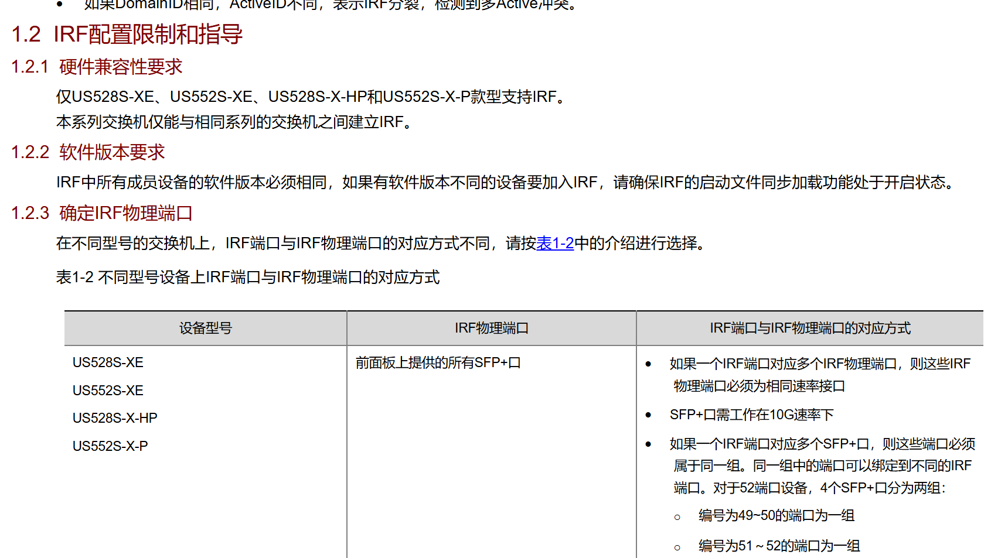Image resolution: width=991 pixels, height=558 pixels.
Task: Select the sub-bullet "编号为49~50的端口为一组"
Action: tap(776, 516)
